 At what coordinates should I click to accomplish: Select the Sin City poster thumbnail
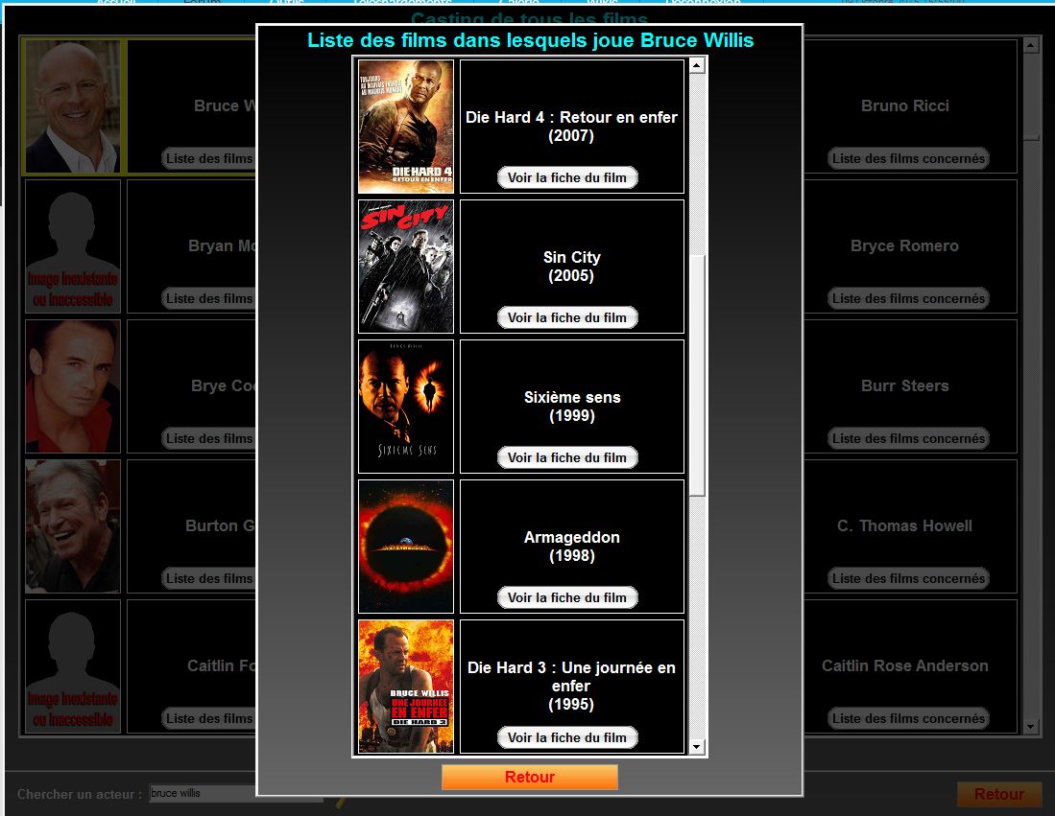click(406, 267)
